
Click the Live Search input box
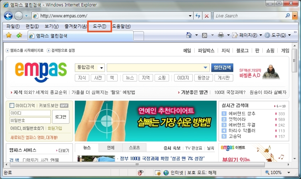249,16
